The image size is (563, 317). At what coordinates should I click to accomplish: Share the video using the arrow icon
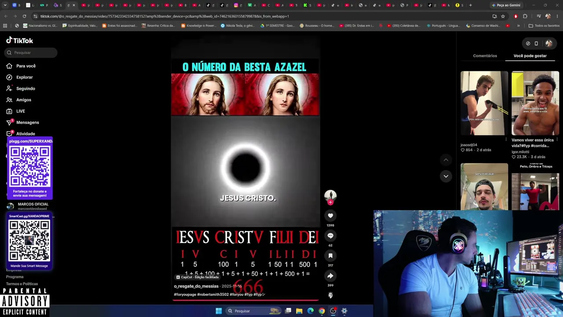(330, 276)
